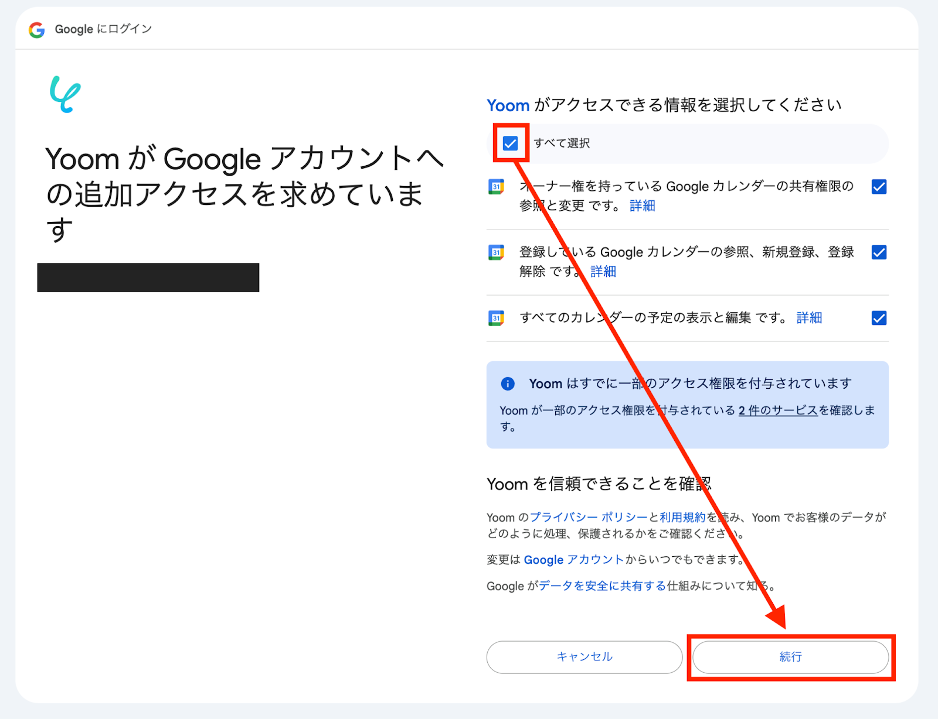This screenshot has width=938, height=719.
Task: Click the Google logo icon in header
Action: (x=37, y=30)
